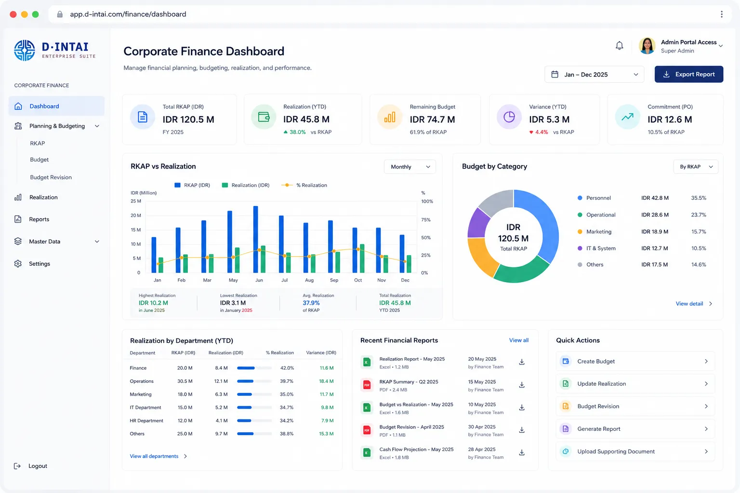740x493 pixels.
Task: Expand the Master Data chevron
Action: click(x=97, y=242)
